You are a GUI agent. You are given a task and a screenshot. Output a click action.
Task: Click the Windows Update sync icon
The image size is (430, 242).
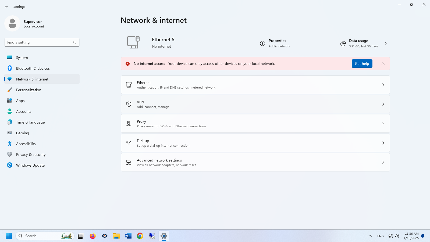tap(10, 165)
